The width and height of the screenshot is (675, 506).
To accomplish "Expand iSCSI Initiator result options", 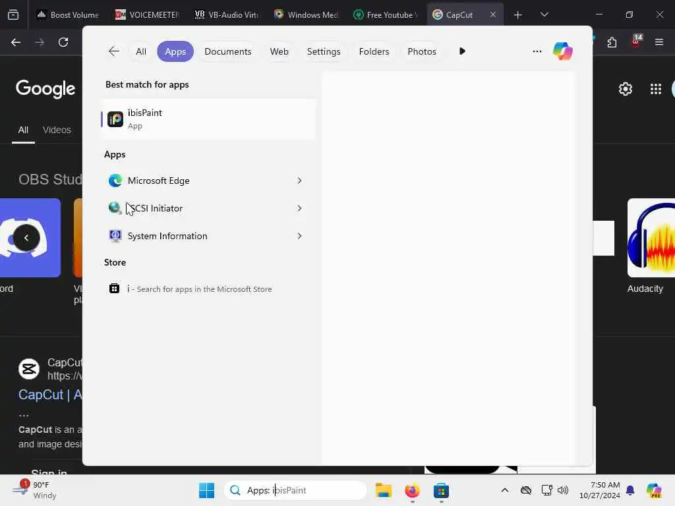I will [300, 208].
